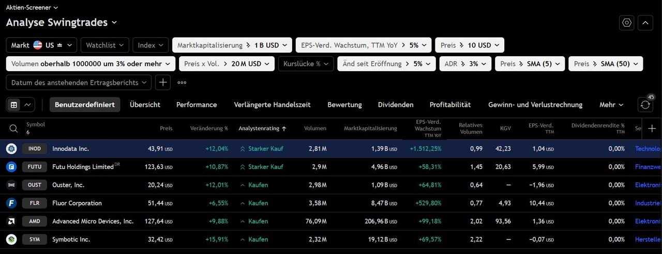Open the Analyse Swingtrades screen name dropdown
The image size is (662, 254).
(62, 23)
